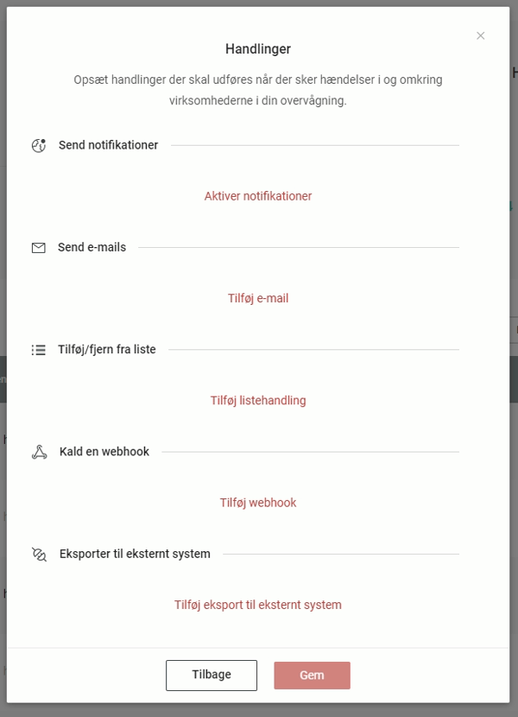Add an email with Tilføj e-mail
This screenshot has width=518, height=717.
(x=258, y=298)
